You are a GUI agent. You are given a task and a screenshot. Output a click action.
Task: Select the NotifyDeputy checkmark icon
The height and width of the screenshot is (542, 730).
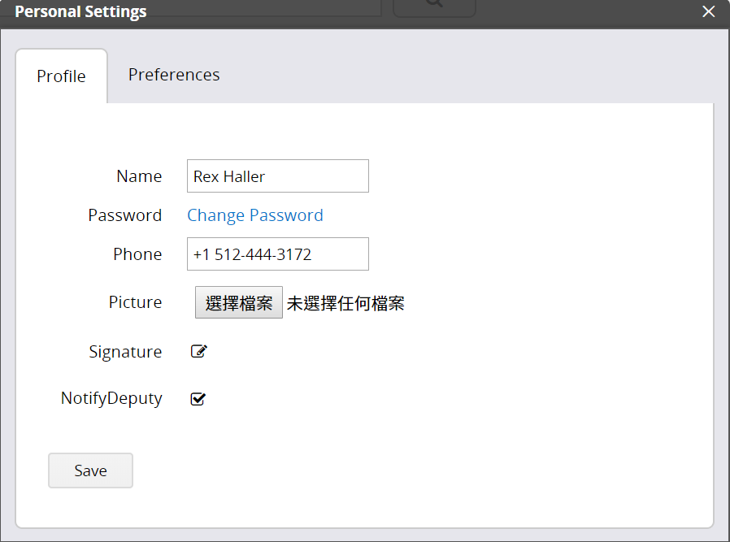[197, 398]
